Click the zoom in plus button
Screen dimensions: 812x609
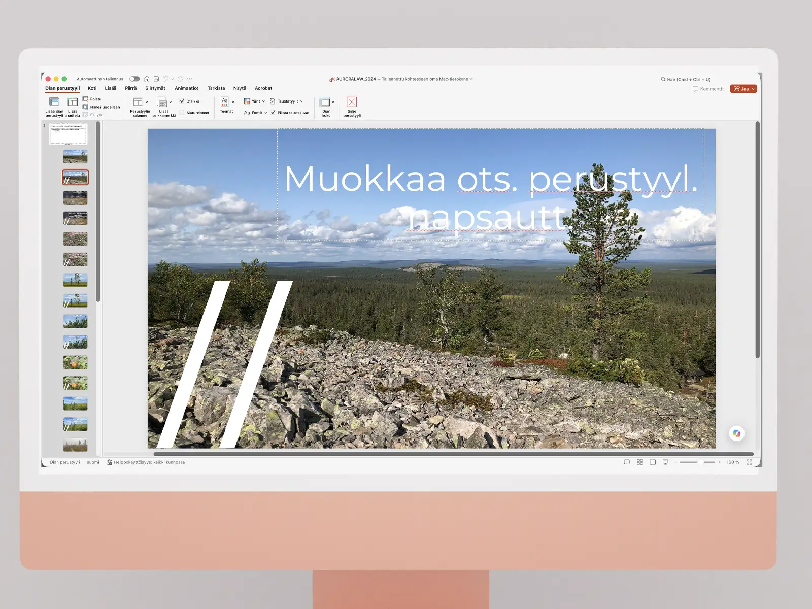click(x=719, y=462)
